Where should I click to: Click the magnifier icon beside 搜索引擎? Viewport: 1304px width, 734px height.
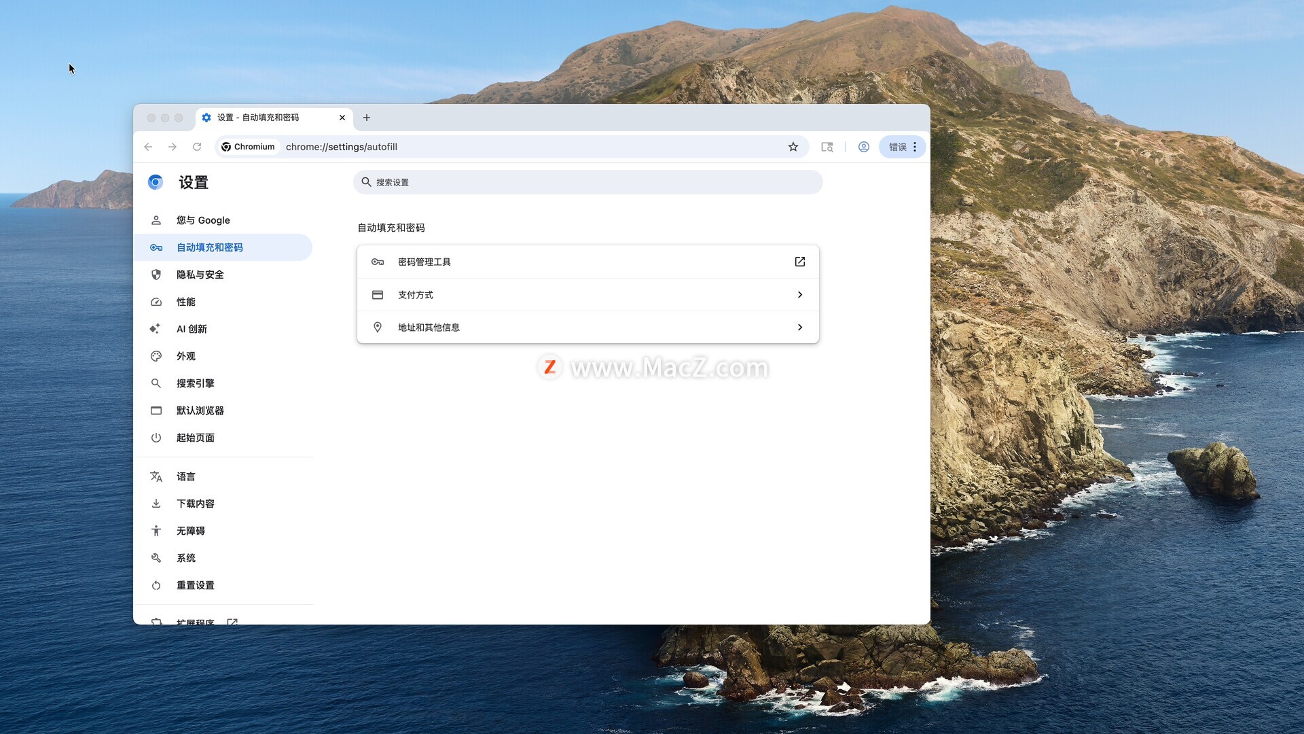pyautogui.click(x=156, y=383)
